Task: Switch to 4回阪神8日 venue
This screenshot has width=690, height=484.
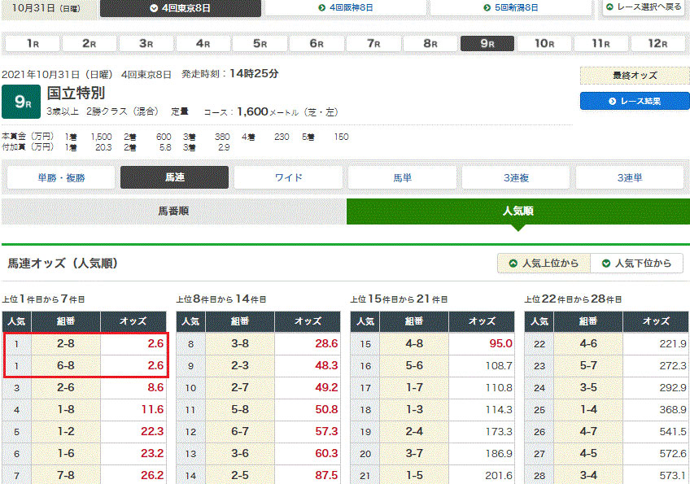Action: point(345,8)
